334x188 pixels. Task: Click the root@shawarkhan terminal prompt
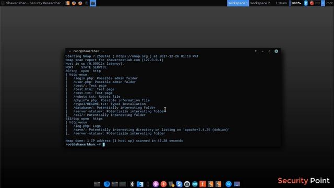83,144
